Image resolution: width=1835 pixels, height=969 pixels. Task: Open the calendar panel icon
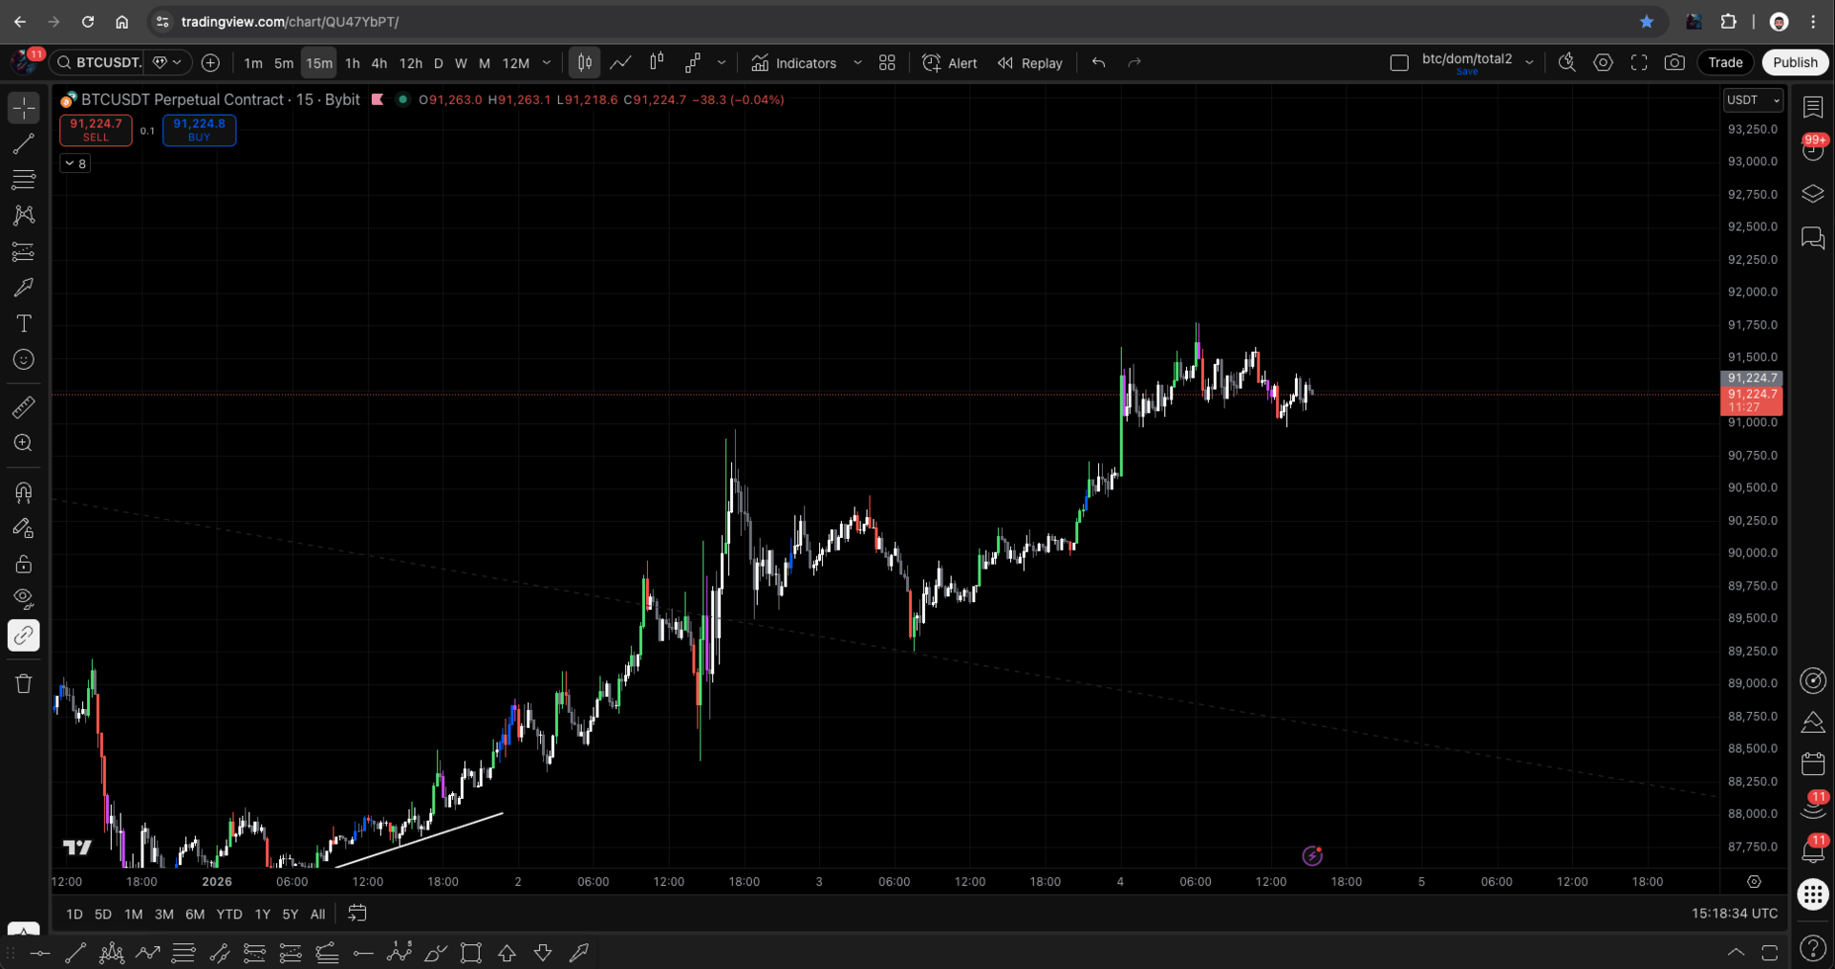tap(1813, 764)
